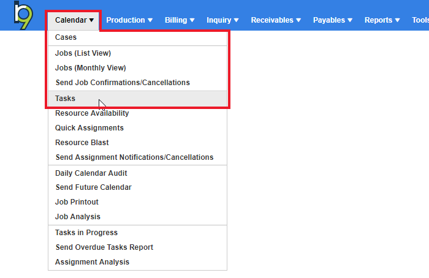Click the Tasks menu entry

click(x=65, y=99)
